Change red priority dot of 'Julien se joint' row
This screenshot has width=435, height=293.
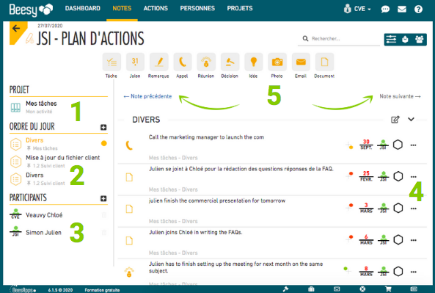click(351, 173)
